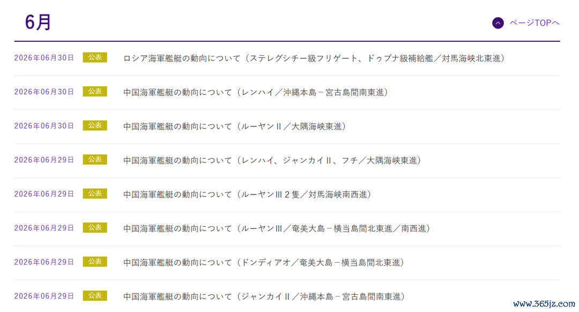
Task: Open ルーヤンⅡ/大隅海峡東進 article
Action: 234,127
